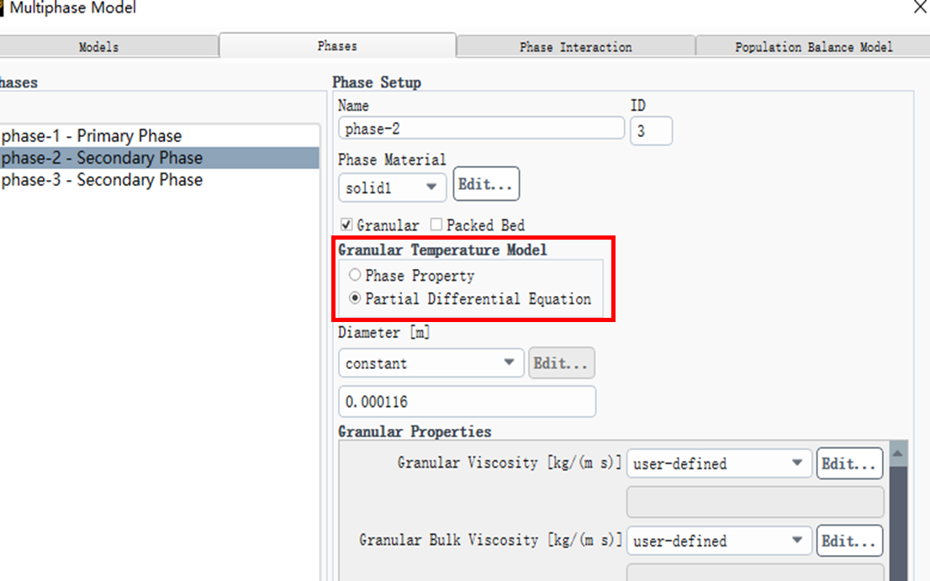This screenshot has width=930, height=581.
Task: Click Edit button for Granular Bulk Viscosity
Action: (x=849, y=541)
